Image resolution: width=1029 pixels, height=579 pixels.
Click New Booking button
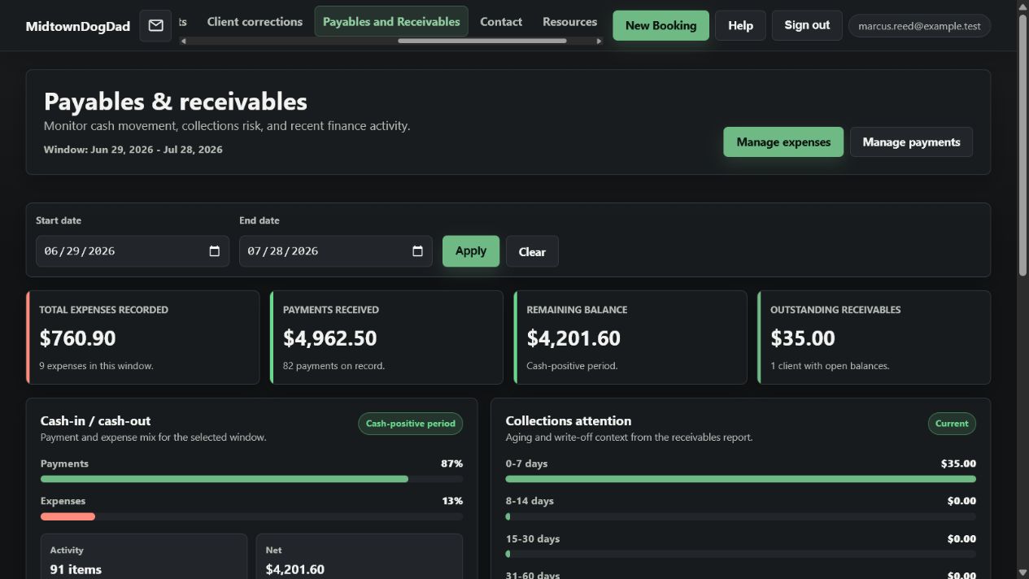coord(661,25)
